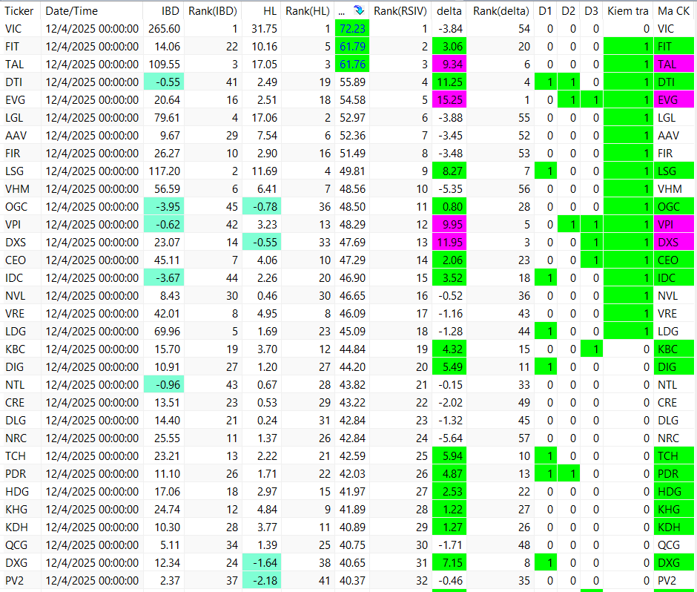
Task: Click the green Kiem tra cell in NVL row
Action: pyautogui.click(x=628, y=296)
